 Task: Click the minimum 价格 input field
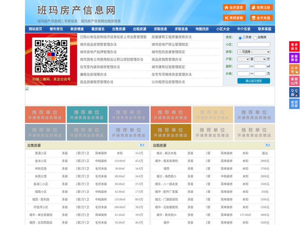(243, 74)
